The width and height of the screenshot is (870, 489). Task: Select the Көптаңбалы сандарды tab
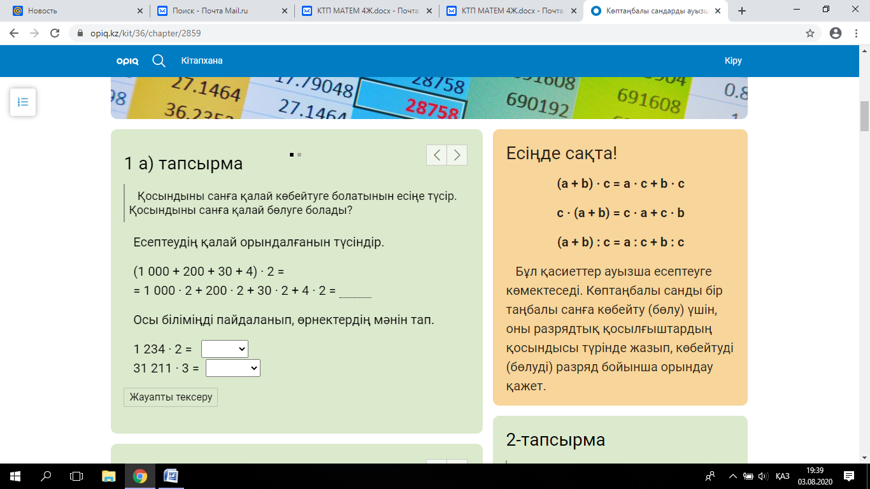coord(657,11)
